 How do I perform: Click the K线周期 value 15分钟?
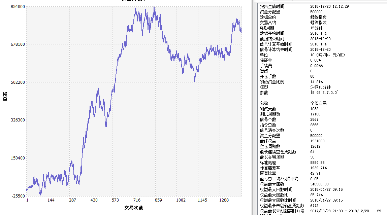316,28
